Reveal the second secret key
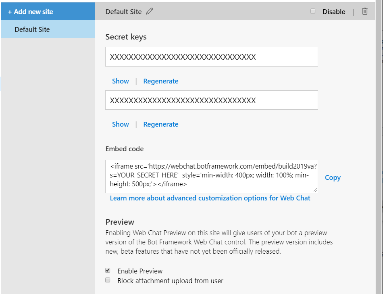Screen dimensions: 383x294 pyautogui.click(x=120, y=124)
